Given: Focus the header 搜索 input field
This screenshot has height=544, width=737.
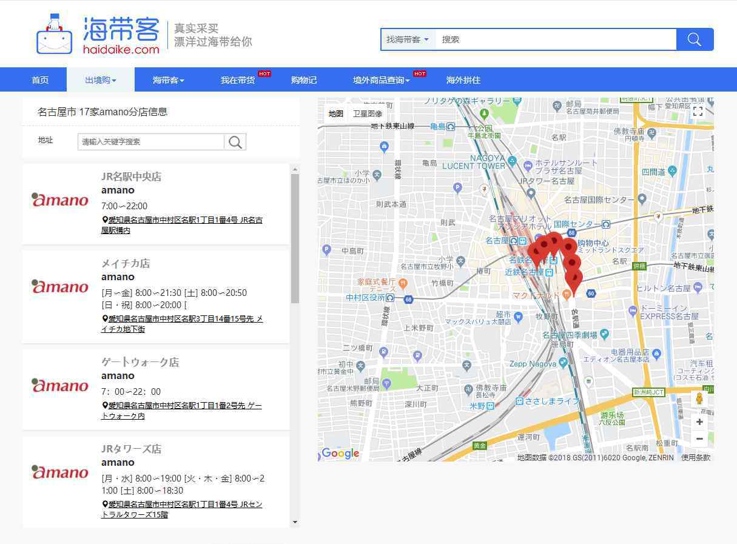Looking at the screenshot, I should (x=556, y=39).
